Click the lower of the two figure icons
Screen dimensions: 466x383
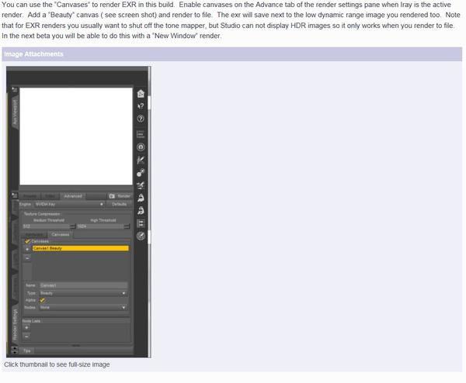[141, 211]
